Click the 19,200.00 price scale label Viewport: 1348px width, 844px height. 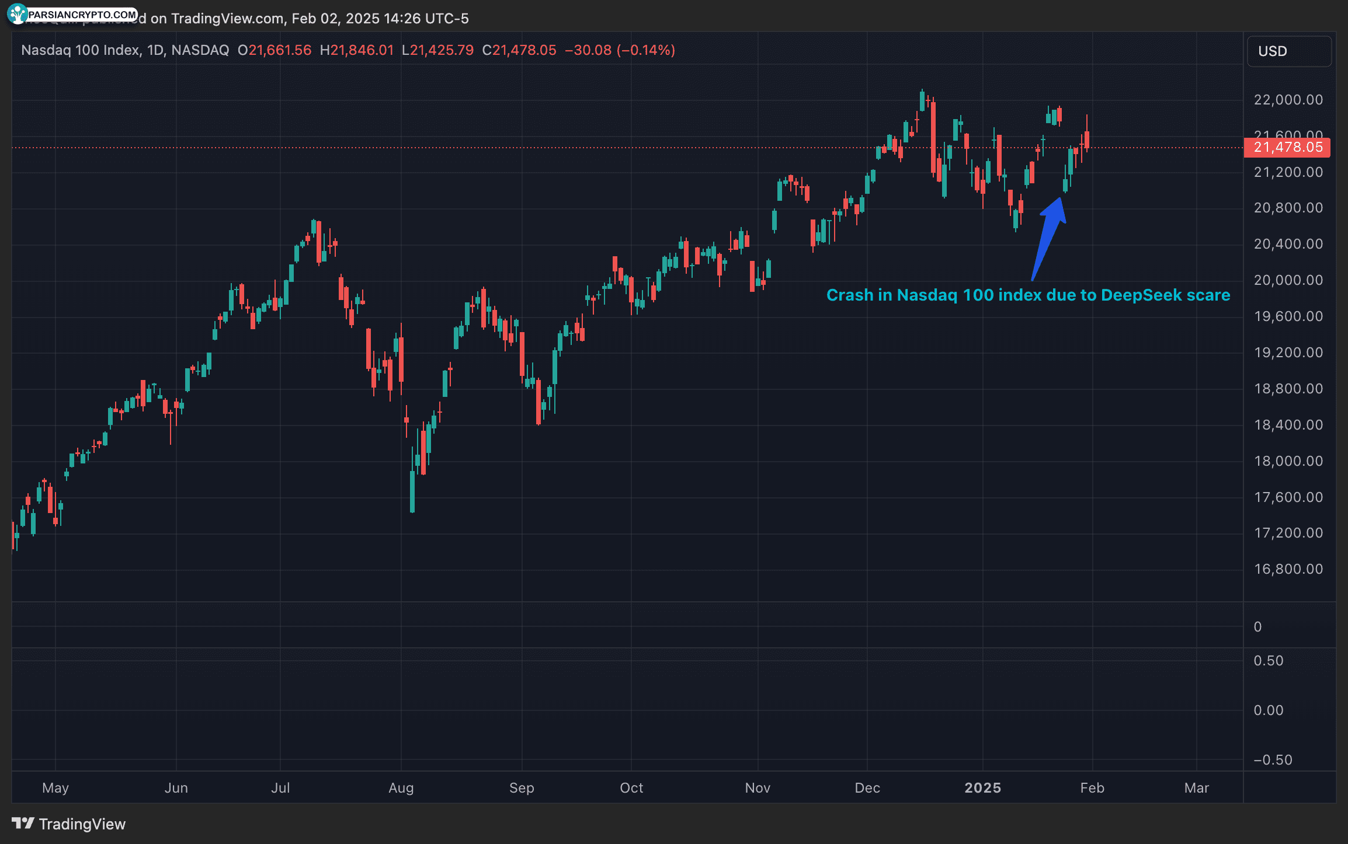tap(1288, 353)
